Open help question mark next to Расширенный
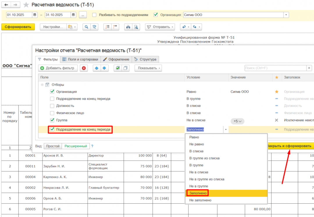This screenshot has height=217, width=314. coord(92,146)
